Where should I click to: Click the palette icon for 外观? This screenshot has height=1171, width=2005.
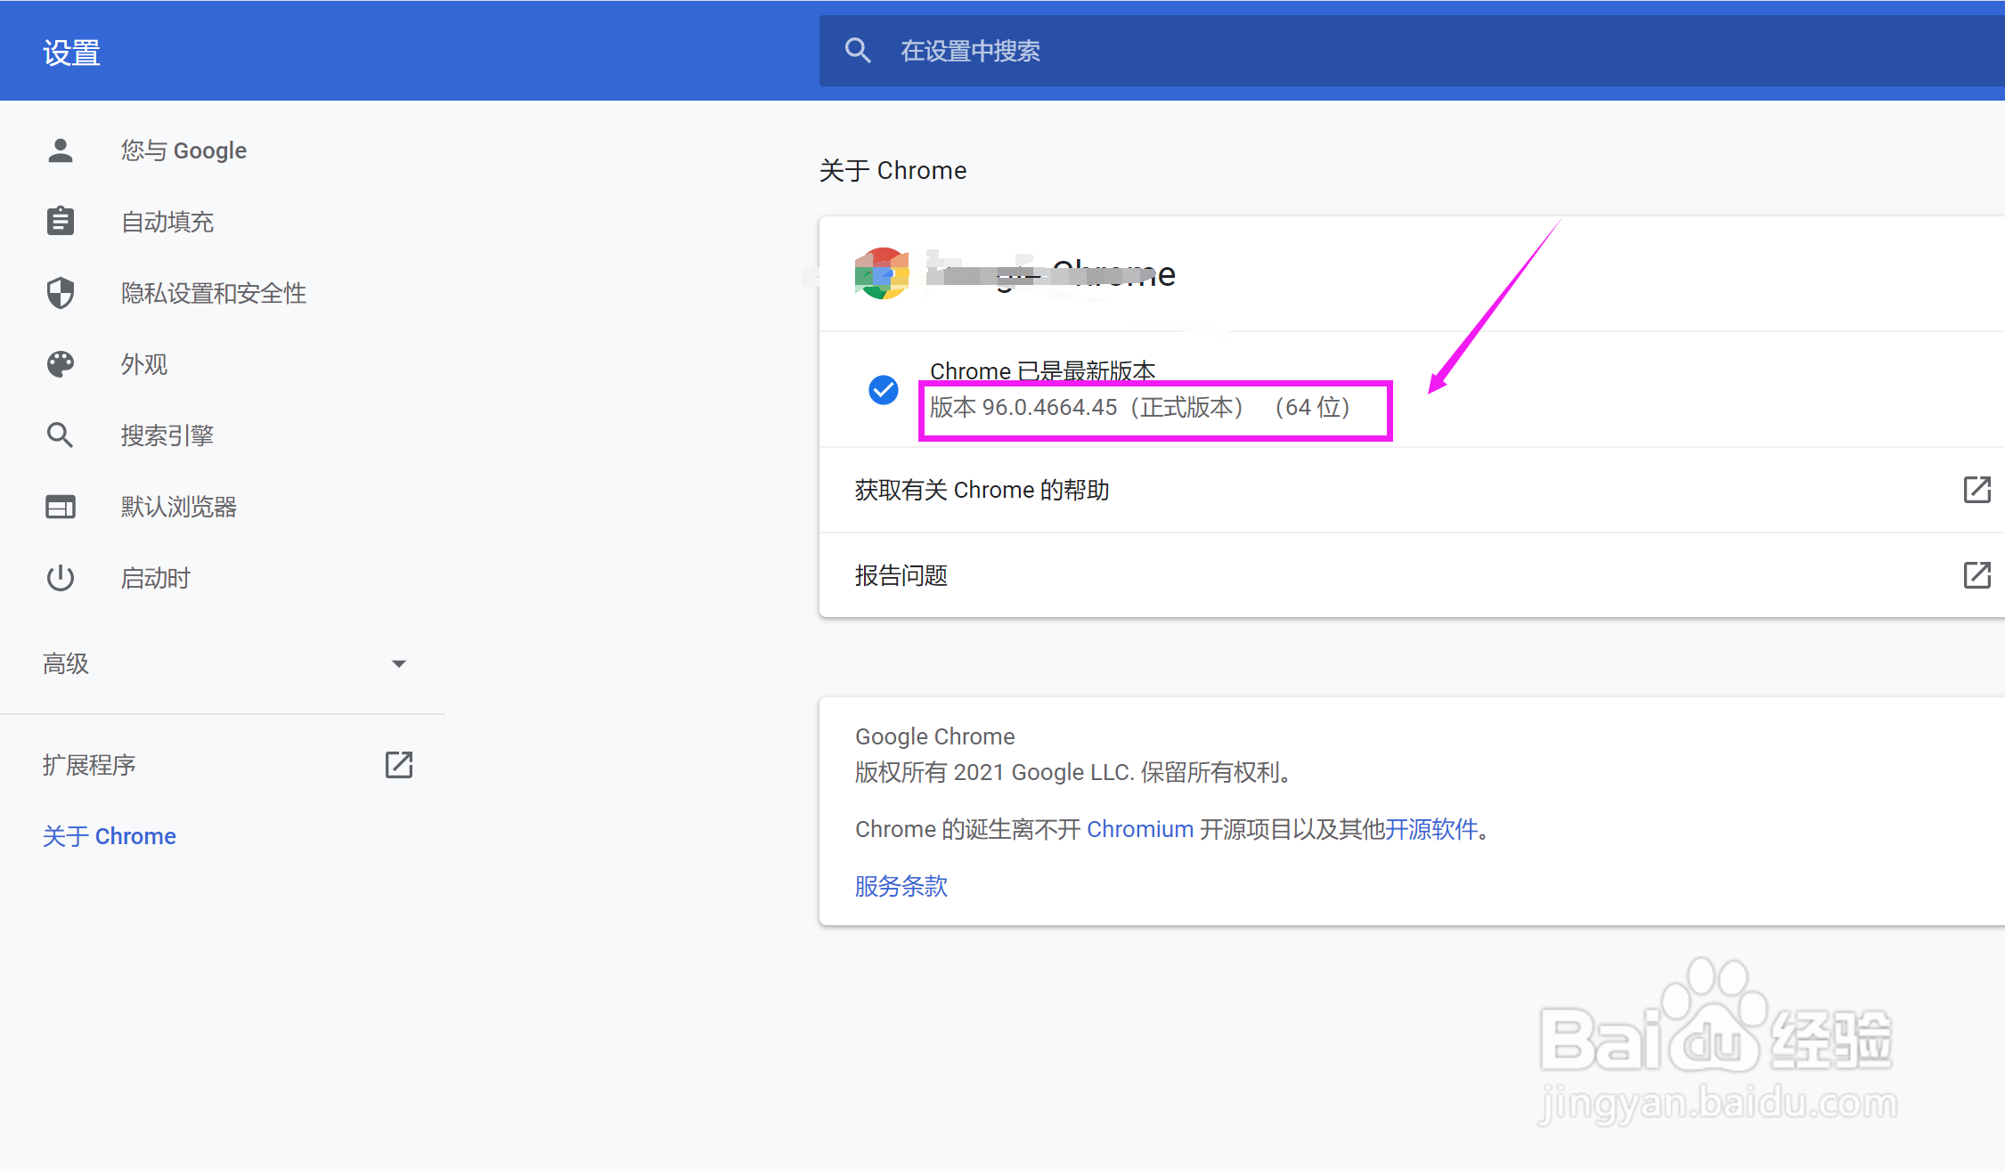pyautogui.click(x=61, y=364)
